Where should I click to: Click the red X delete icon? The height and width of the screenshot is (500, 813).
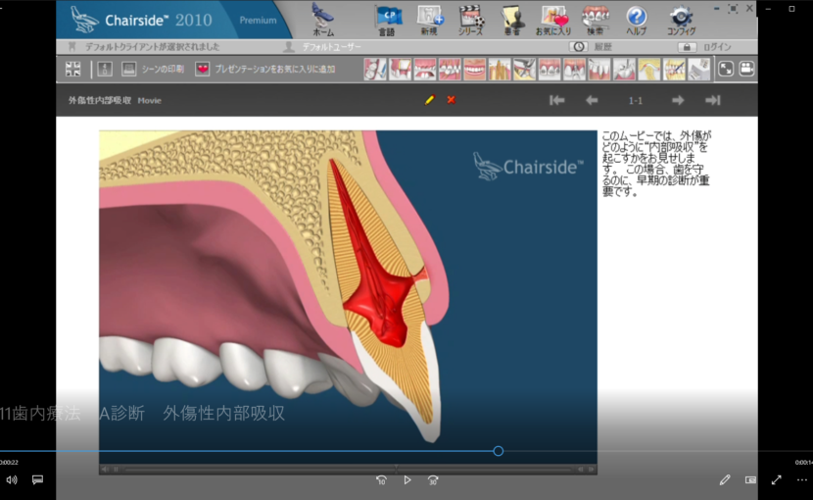(x=452, y=100)
